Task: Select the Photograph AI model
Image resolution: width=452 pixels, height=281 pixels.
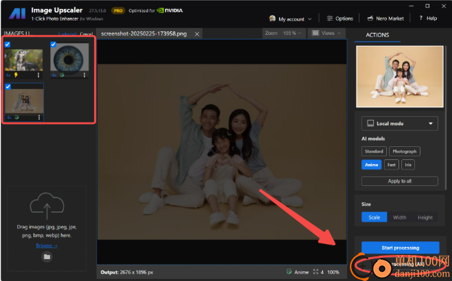Action: pyautogui.click(x=405, y=151)
